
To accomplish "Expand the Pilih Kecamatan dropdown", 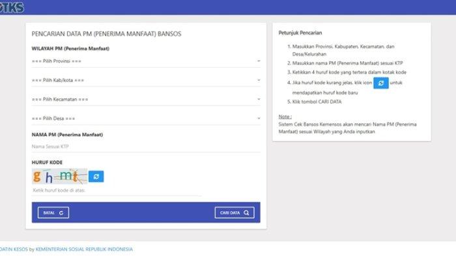I will tap(146, 99).
